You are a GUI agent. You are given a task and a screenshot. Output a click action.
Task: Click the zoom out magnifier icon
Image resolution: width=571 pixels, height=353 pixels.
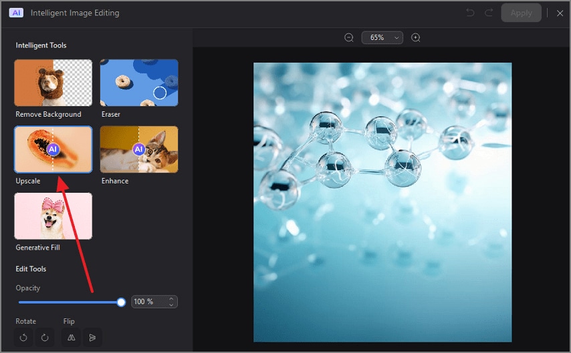point(349,37)
